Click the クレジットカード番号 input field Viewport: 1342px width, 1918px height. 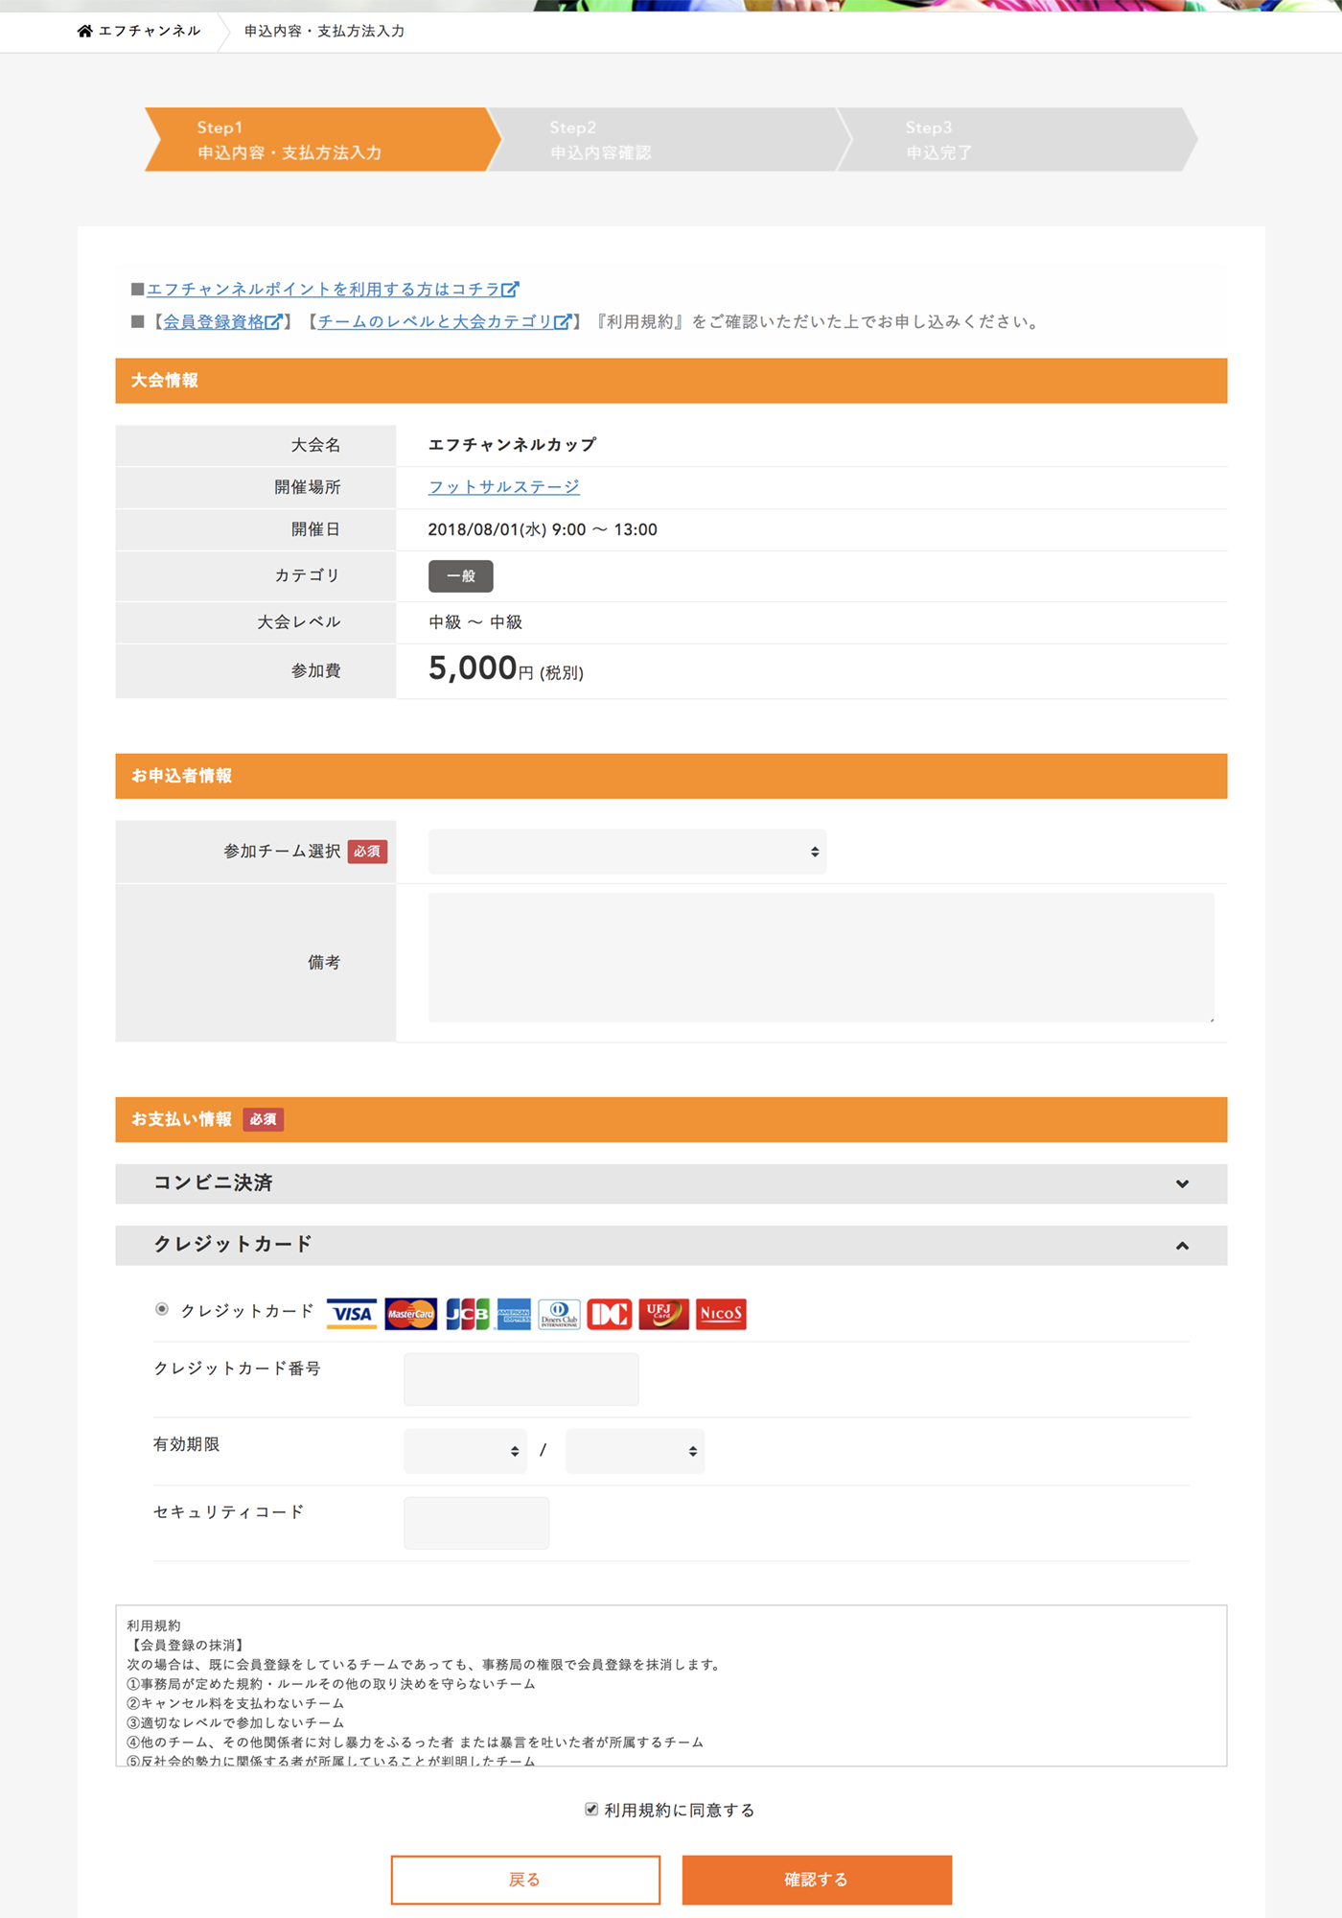click(521, 1379)
